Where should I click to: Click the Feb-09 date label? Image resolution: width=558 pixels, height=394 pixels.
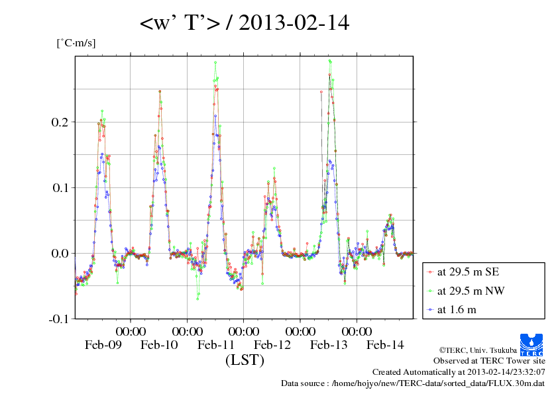tap(103, 345)
